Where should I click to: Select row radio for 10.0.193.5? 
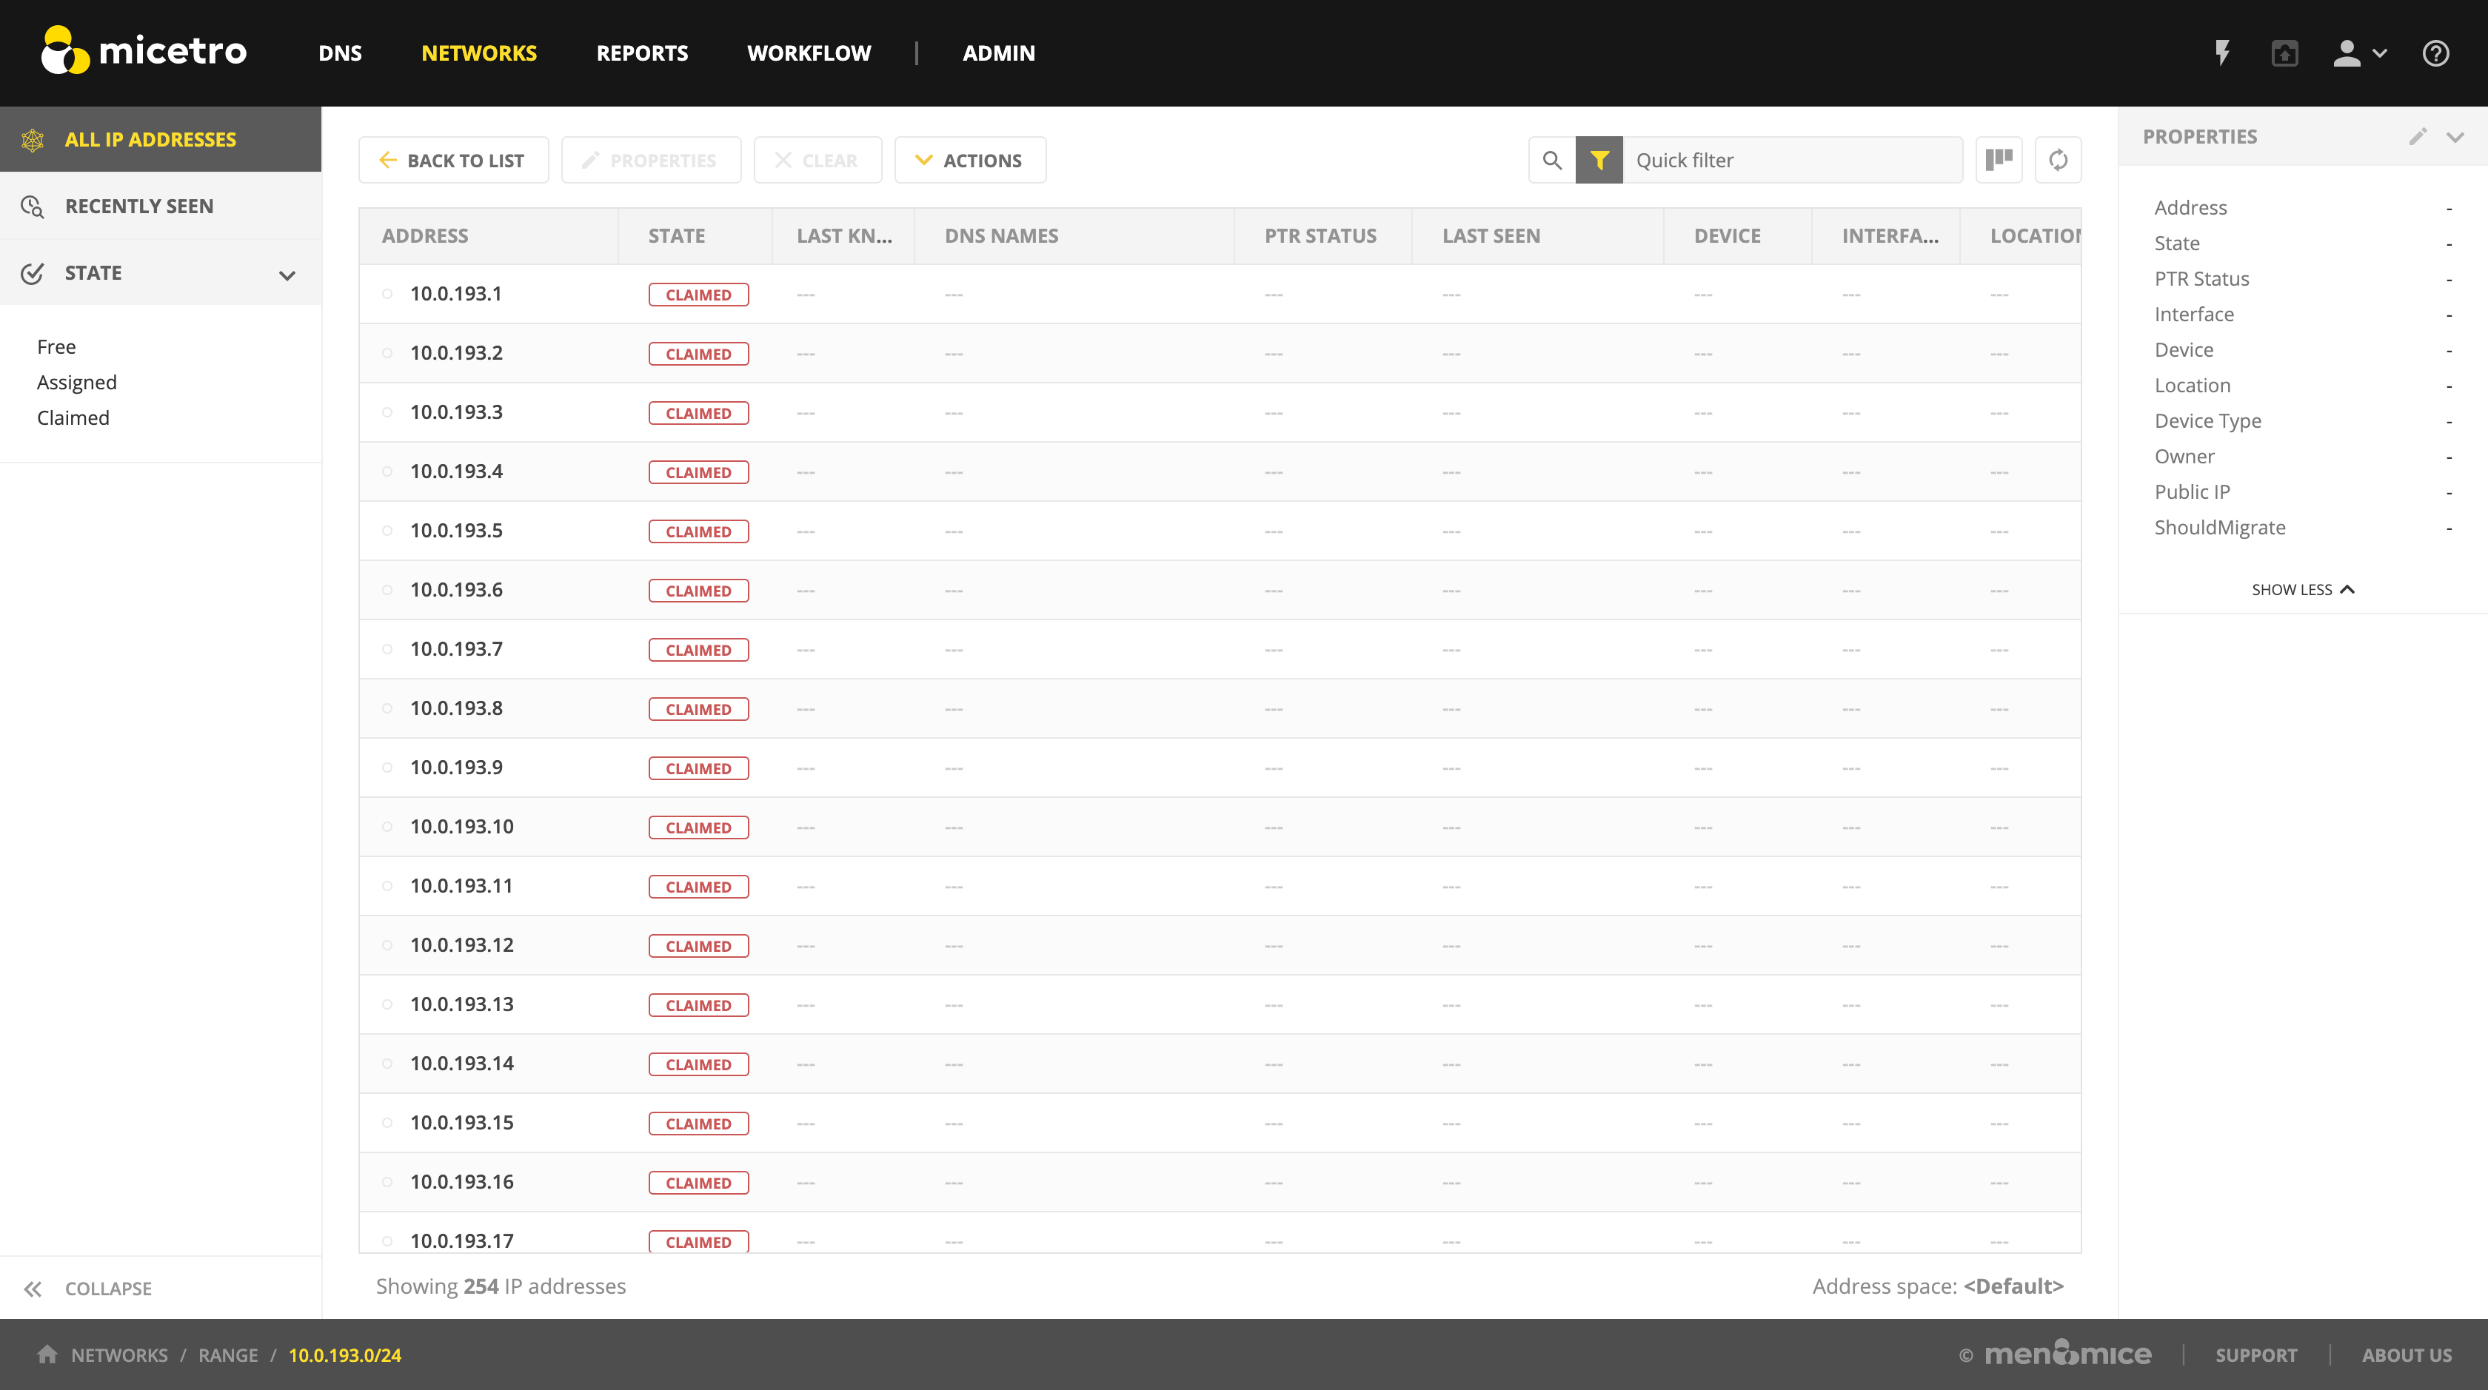tap(387, 531)
